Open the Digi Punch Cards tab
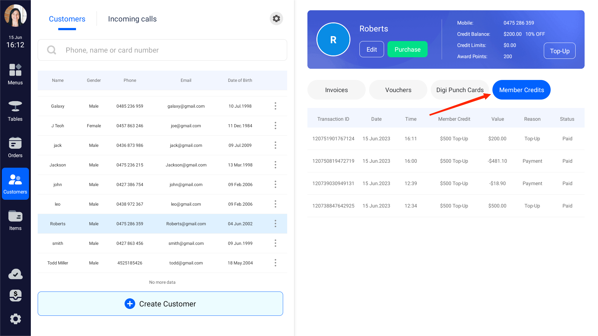Image resolution: width=598 pixels, height=336 pixels. 460,90
